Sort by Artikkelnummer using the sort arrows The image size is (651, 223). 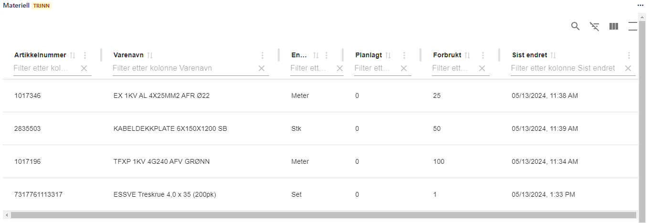(x=73, y=55)
